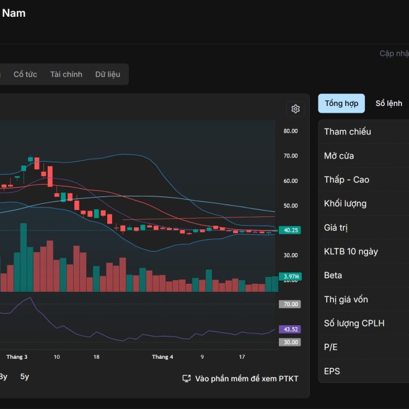Click the RSI 30.00 level label

(x=290, y=342)
